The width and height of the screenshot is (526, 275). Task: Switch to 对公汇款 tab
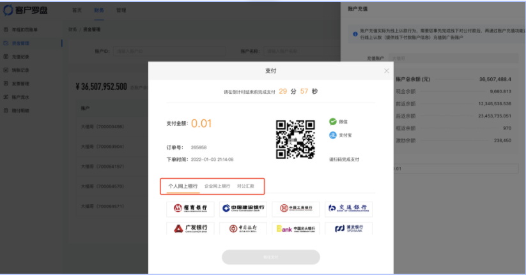click(245, 186)
